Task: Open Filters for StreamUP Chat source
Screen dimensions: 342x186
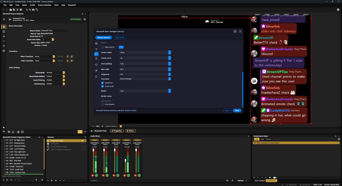Action: click(x=130, y=131)
